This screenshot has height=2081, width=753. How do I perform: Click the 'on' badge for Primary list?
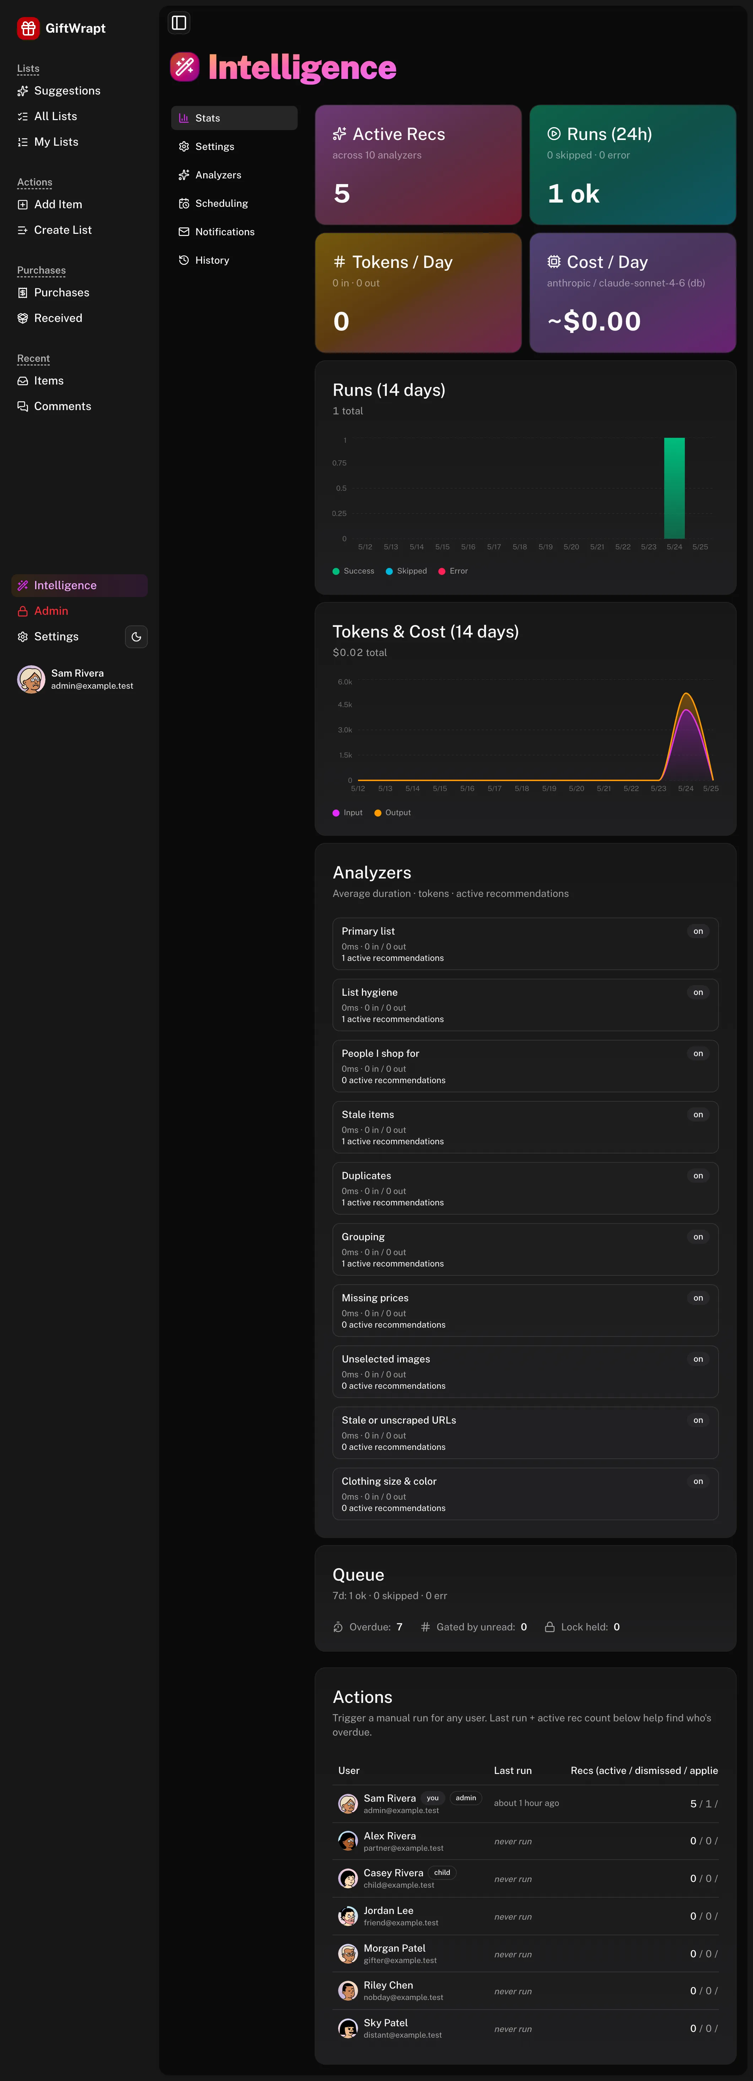point(698,931)
